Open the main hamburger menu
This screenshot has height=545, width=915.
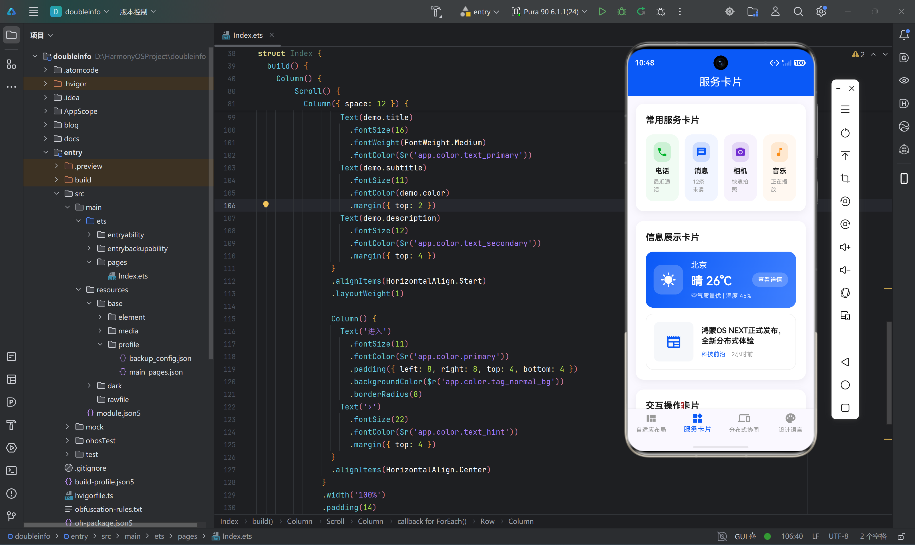coord(34,12)
